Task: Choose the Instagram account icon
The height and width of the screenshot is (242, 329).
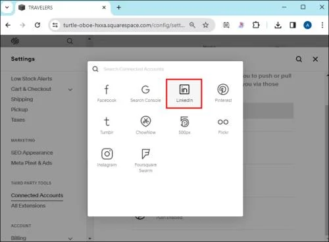Action: [x=107, y=157]
